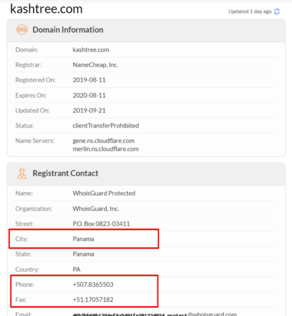Click the 'Updated 1 day ago' text
This screenshot has width=292, height=316.
coord(250,12)
